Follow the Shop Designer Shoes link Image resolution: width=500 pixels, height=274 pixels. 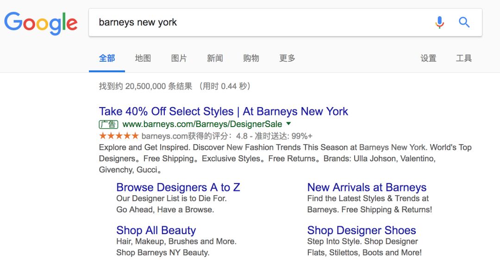pyautogui.click(x=362, y=230)
